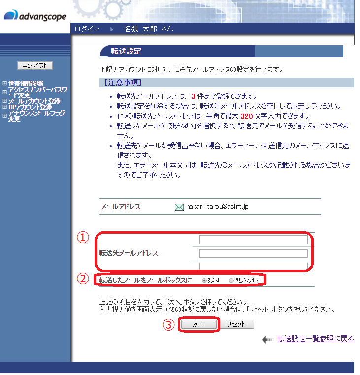Click the first 転送先メールアドレス input field
This screenshot has width=360, height=375.
pyautogui.click(x=255, y=241)
